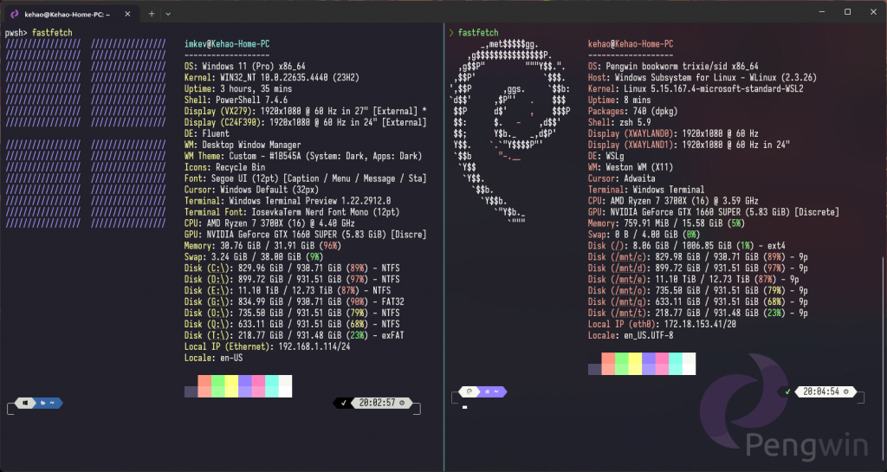887x472 pixels.
Task: Click the home icon in right prompt
Action: pos(487,391)
